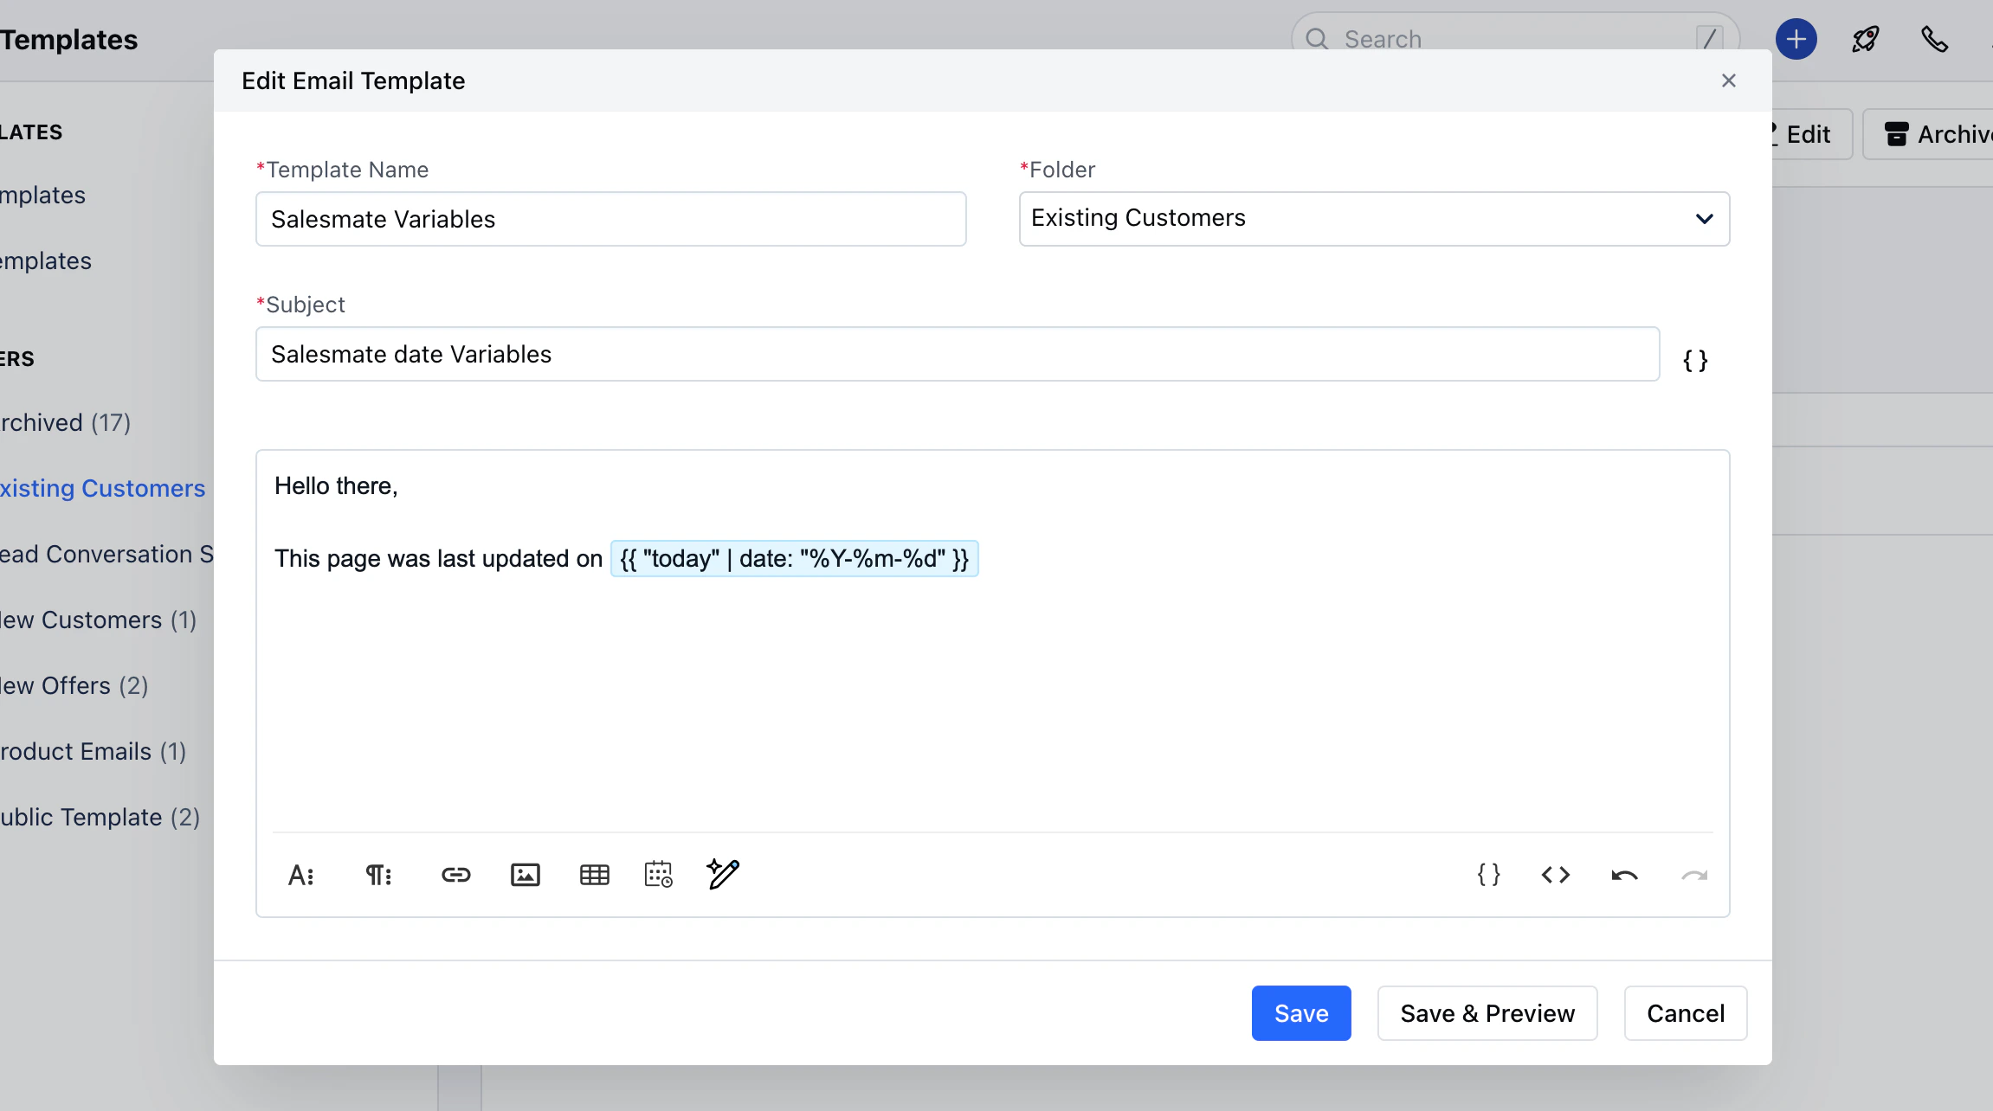Open the rocket icon in top bar
This screenshot has height=1111, width=1993.
tap(1866, 39)
